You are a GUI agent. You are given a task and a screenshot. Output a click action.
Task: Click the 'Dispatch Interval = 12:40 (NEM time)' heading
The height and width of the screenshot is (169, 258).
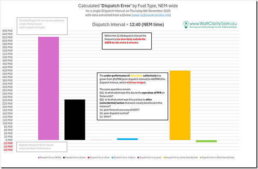point(128,24)
